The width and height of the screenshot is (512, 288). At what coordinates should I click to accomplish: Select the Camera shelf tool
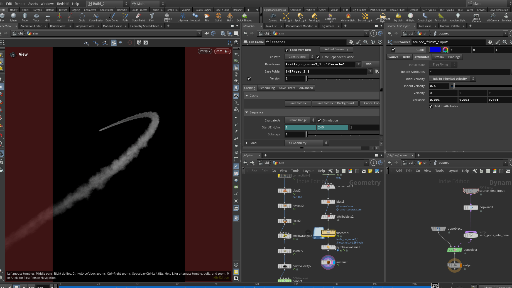(273, 18)
